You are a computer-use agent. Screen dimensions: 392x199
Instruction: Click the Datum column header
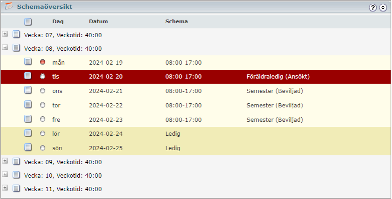(98, 21)
